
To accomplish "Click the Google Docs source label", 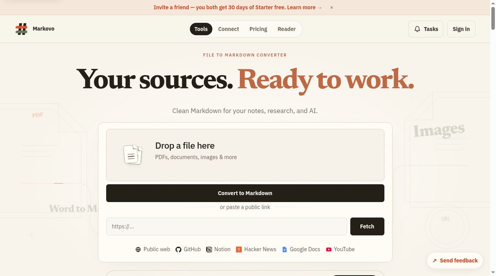I will pyautogui.click(x=305, y=250).
